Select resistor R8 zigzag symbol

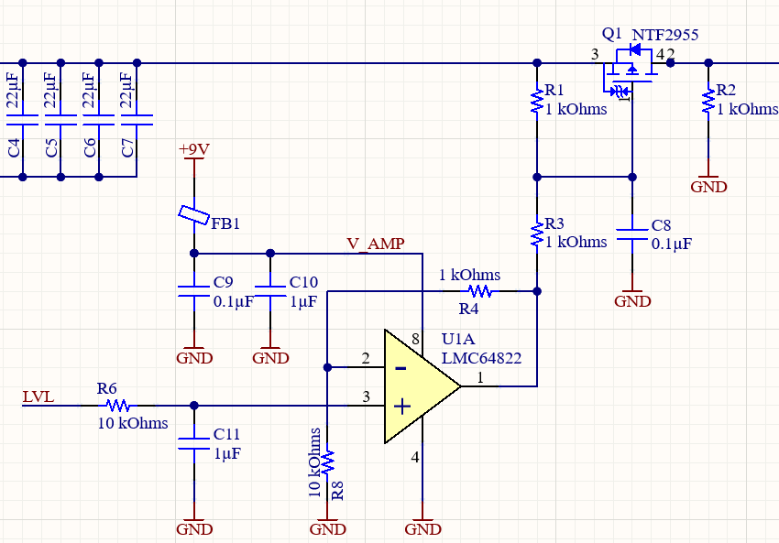coord(327,462)
